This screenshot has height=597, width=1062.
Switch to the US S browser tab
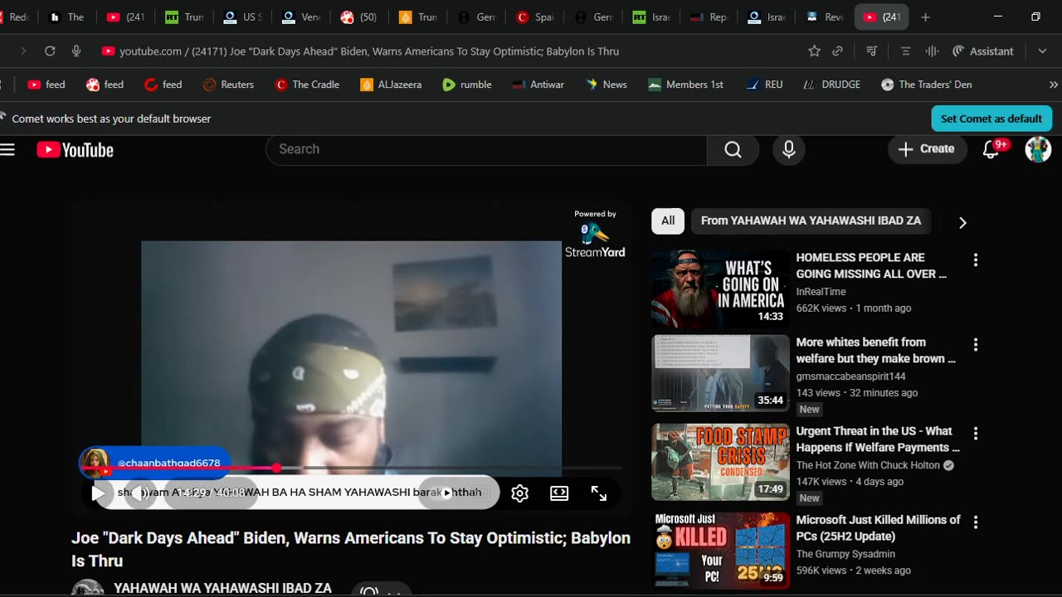(x=243, y=17)
